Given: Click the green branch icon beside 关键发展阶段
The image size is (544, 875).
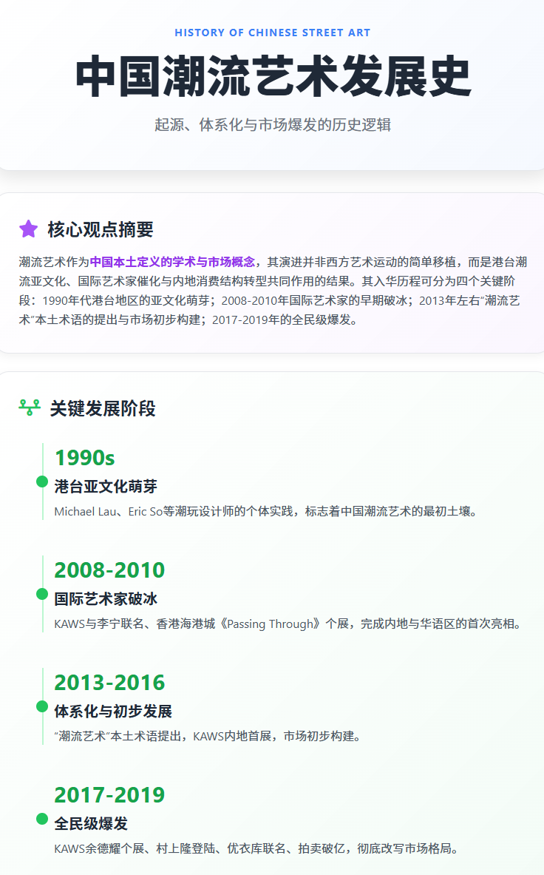Looking at the screenshot, I should coord(30,408).
